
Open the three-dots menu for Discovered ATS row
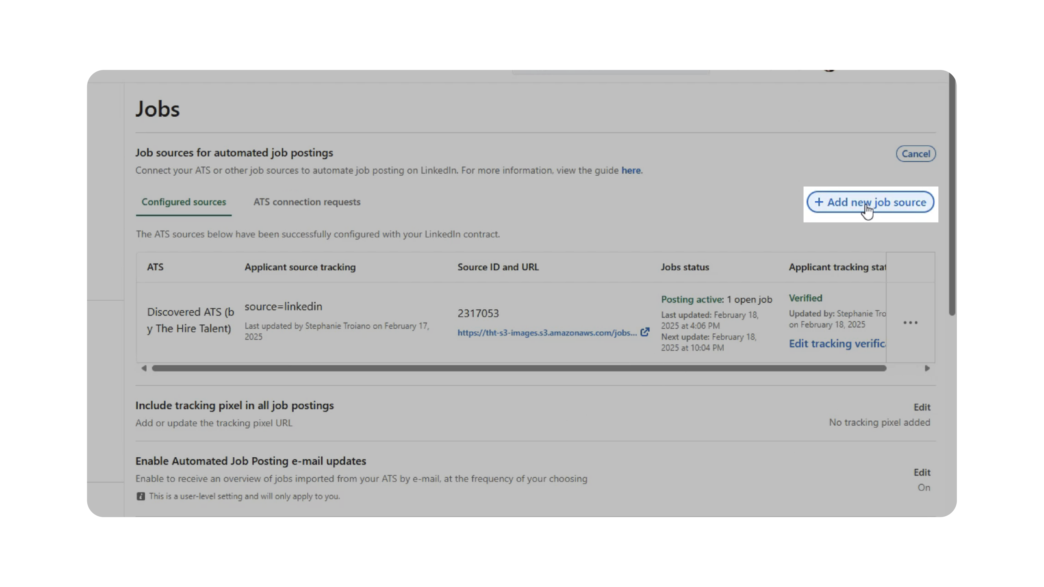coord(910,323)
